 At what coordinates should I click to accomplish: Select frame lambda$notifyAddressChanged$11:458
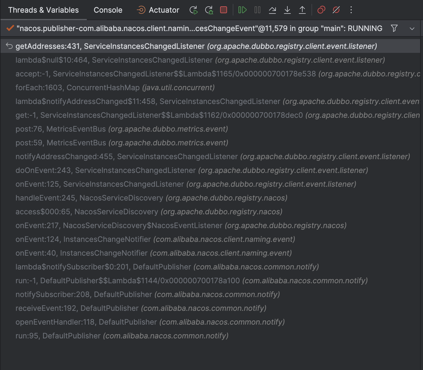point(210,101)
